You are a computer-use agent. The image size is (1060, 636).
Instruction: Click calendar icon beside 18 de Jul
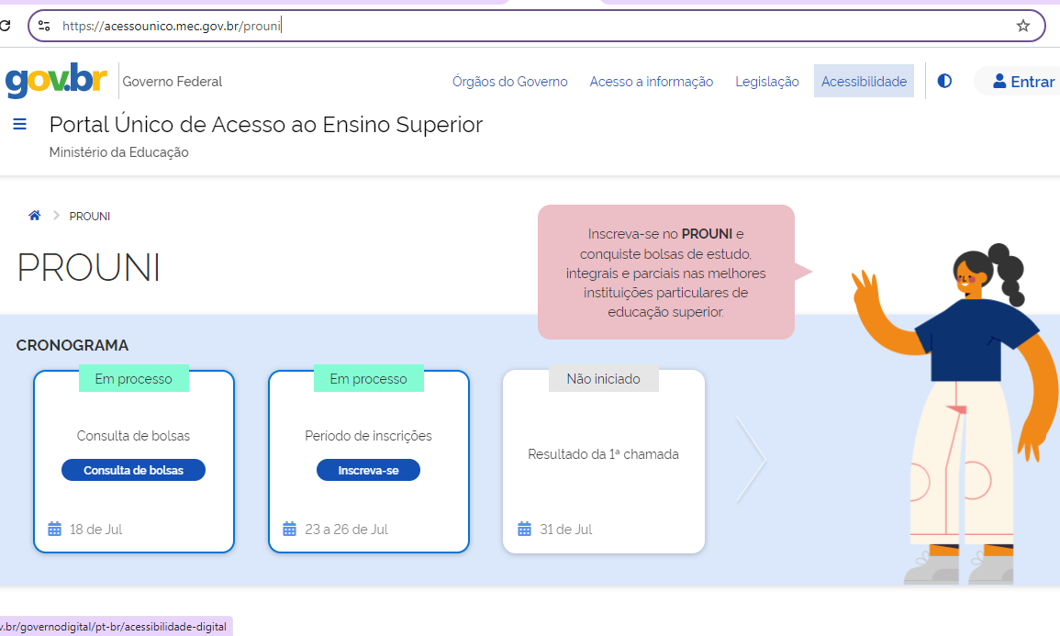click(x=55, y=530)
